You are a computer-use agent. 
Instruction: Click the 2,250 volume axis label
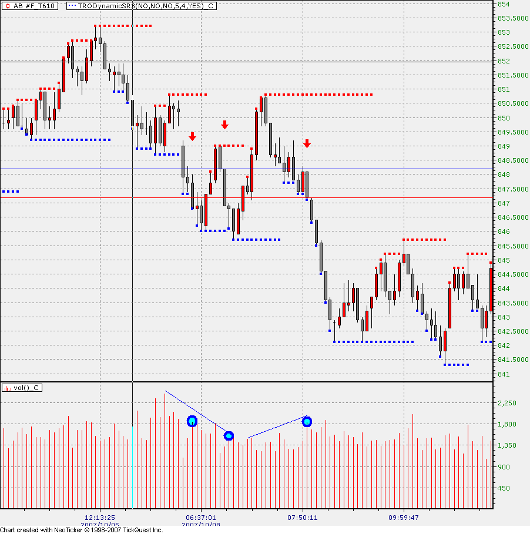507,403
